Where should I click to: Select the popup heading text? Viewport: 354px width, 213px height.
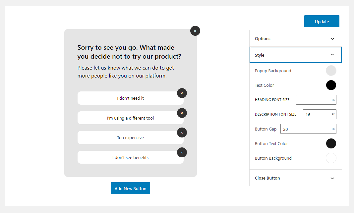[129, 52]
